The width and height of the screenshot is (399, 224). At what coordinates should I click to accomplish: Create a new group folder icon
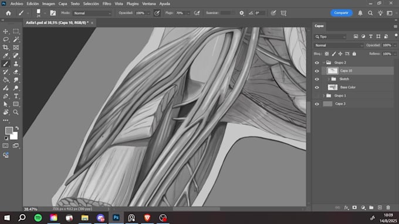tap(371, 208)
